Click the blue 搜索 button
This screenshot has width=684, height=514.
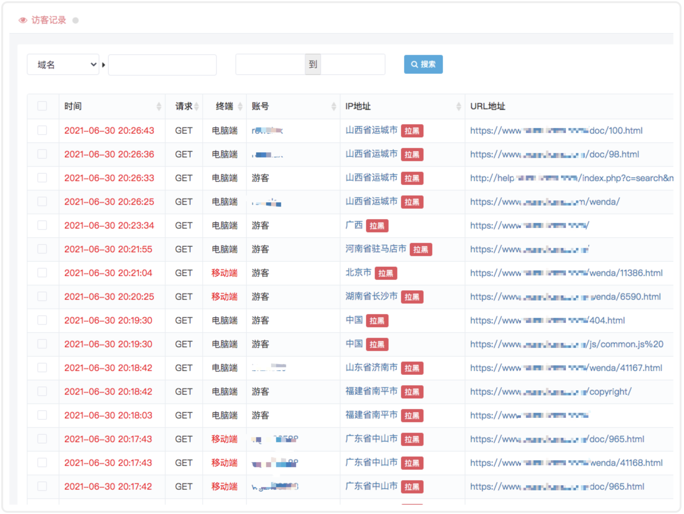pos(423,64)
